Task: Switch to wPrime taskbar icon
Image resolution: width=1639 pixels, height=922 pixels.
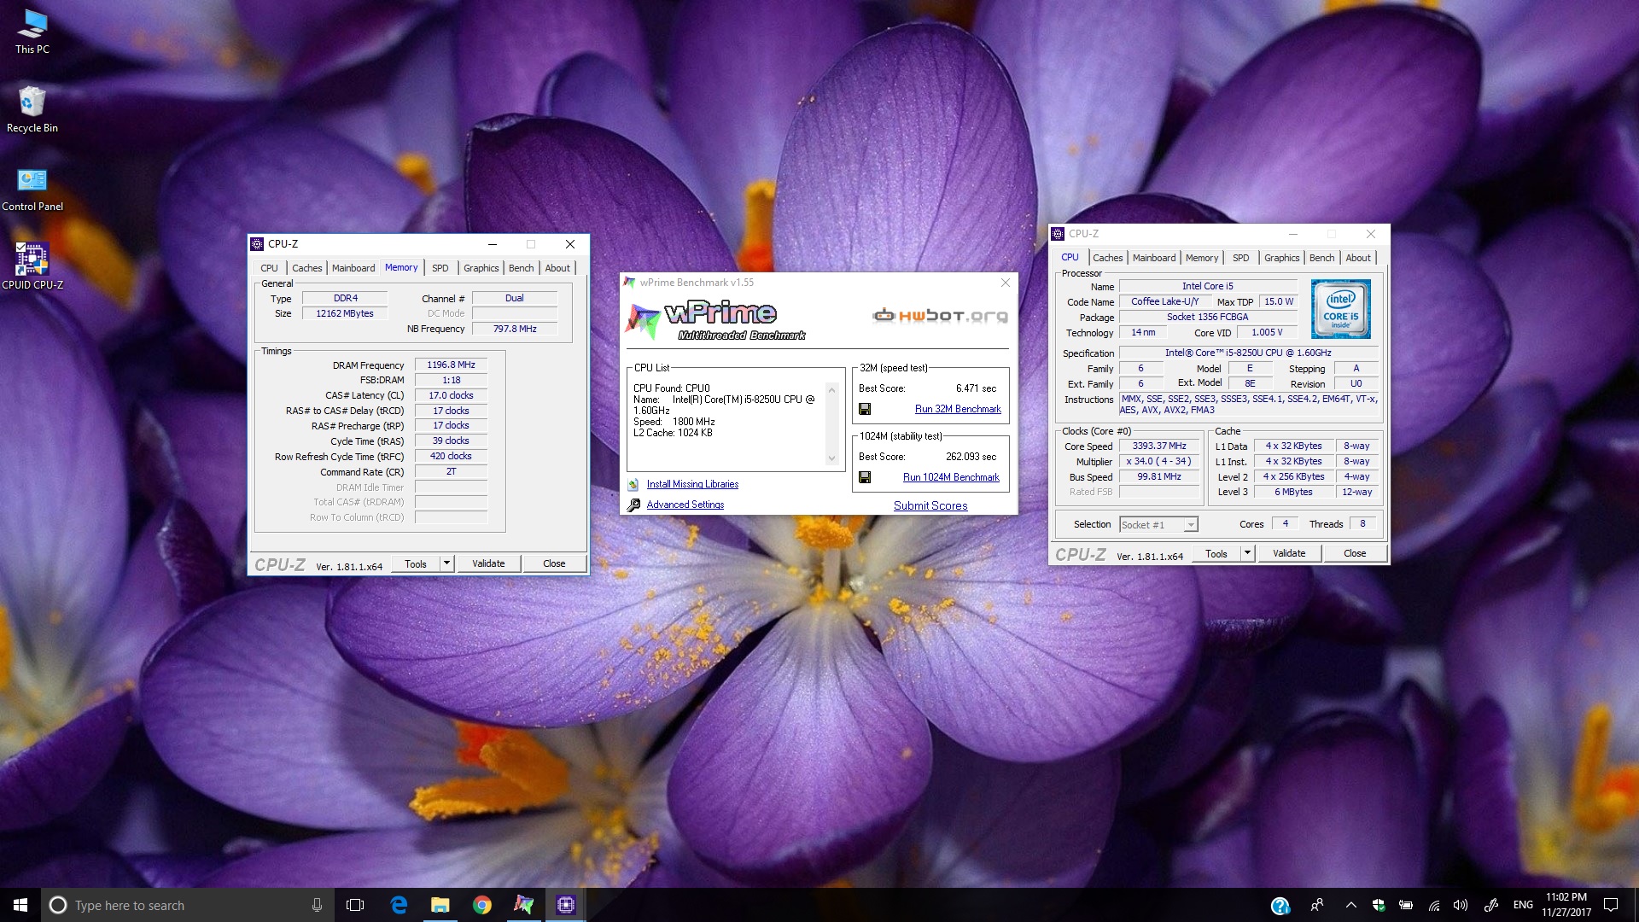Action: tap(524, 905)
